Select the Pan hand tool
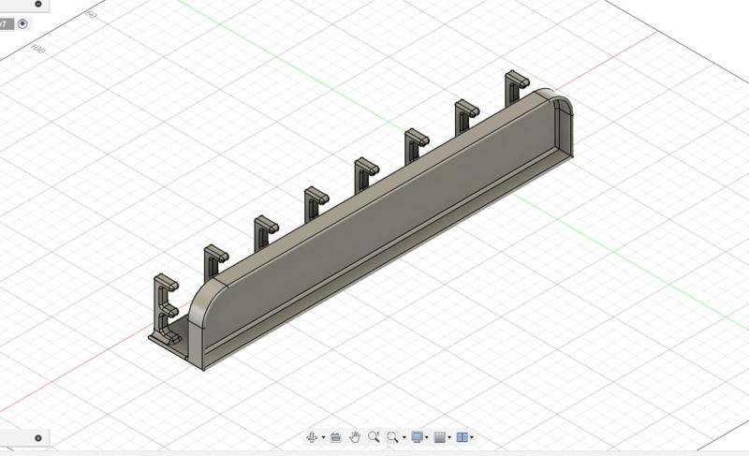The image size is (749, 456). 355,437
